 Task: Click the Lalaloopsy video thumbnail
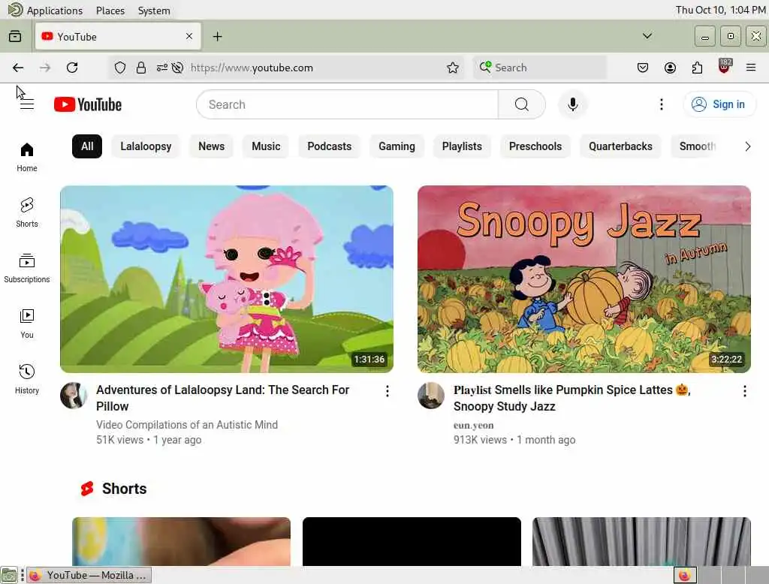[227, 279]
